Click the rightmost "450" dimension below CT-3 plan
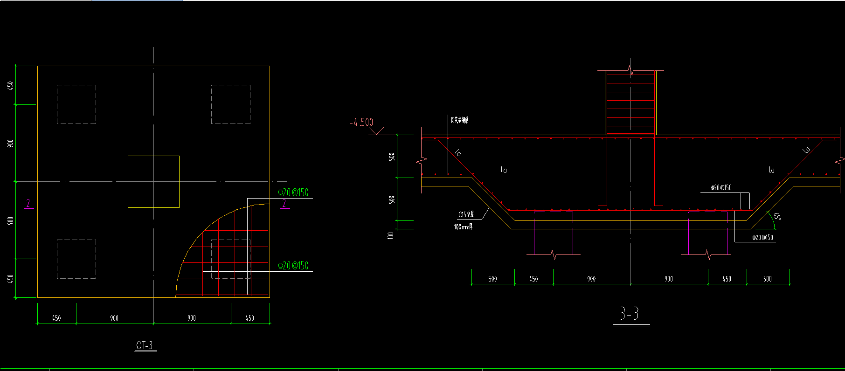 click(250, 318)
